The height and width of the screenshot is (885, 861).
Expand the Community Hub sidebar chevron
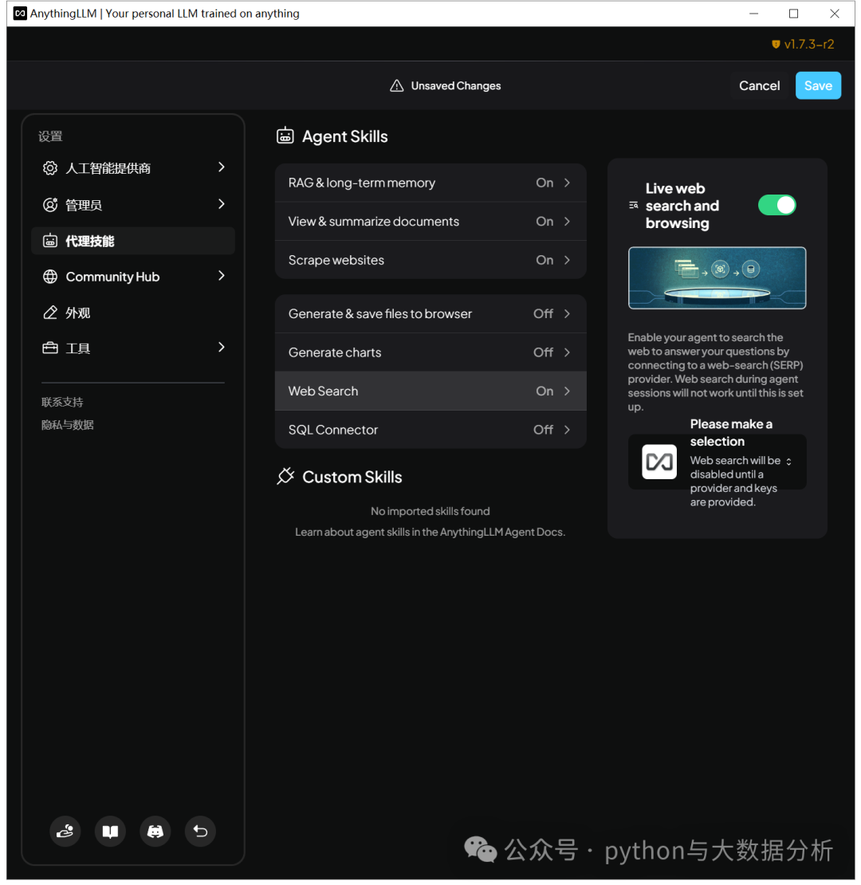[x=221, y=275]
